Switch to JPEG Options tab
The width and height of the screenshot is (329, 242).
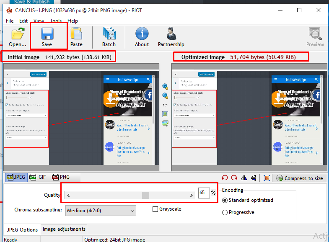(x=22, y=229)
